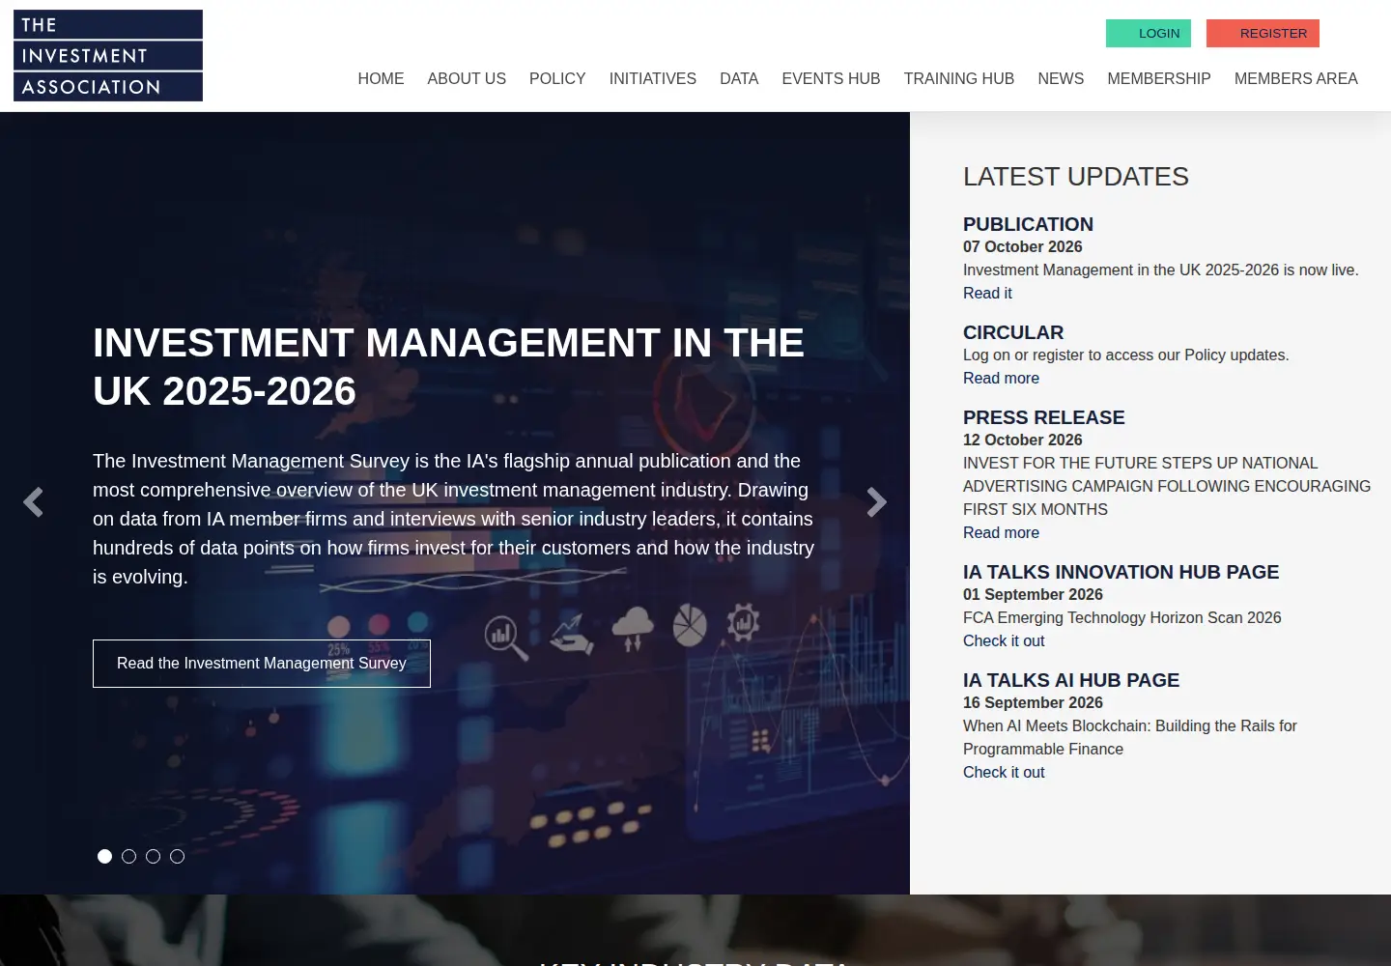Select the fourth carousel slide dot
This screenshot has height=966, width=1391.
(x=177, y=856)
